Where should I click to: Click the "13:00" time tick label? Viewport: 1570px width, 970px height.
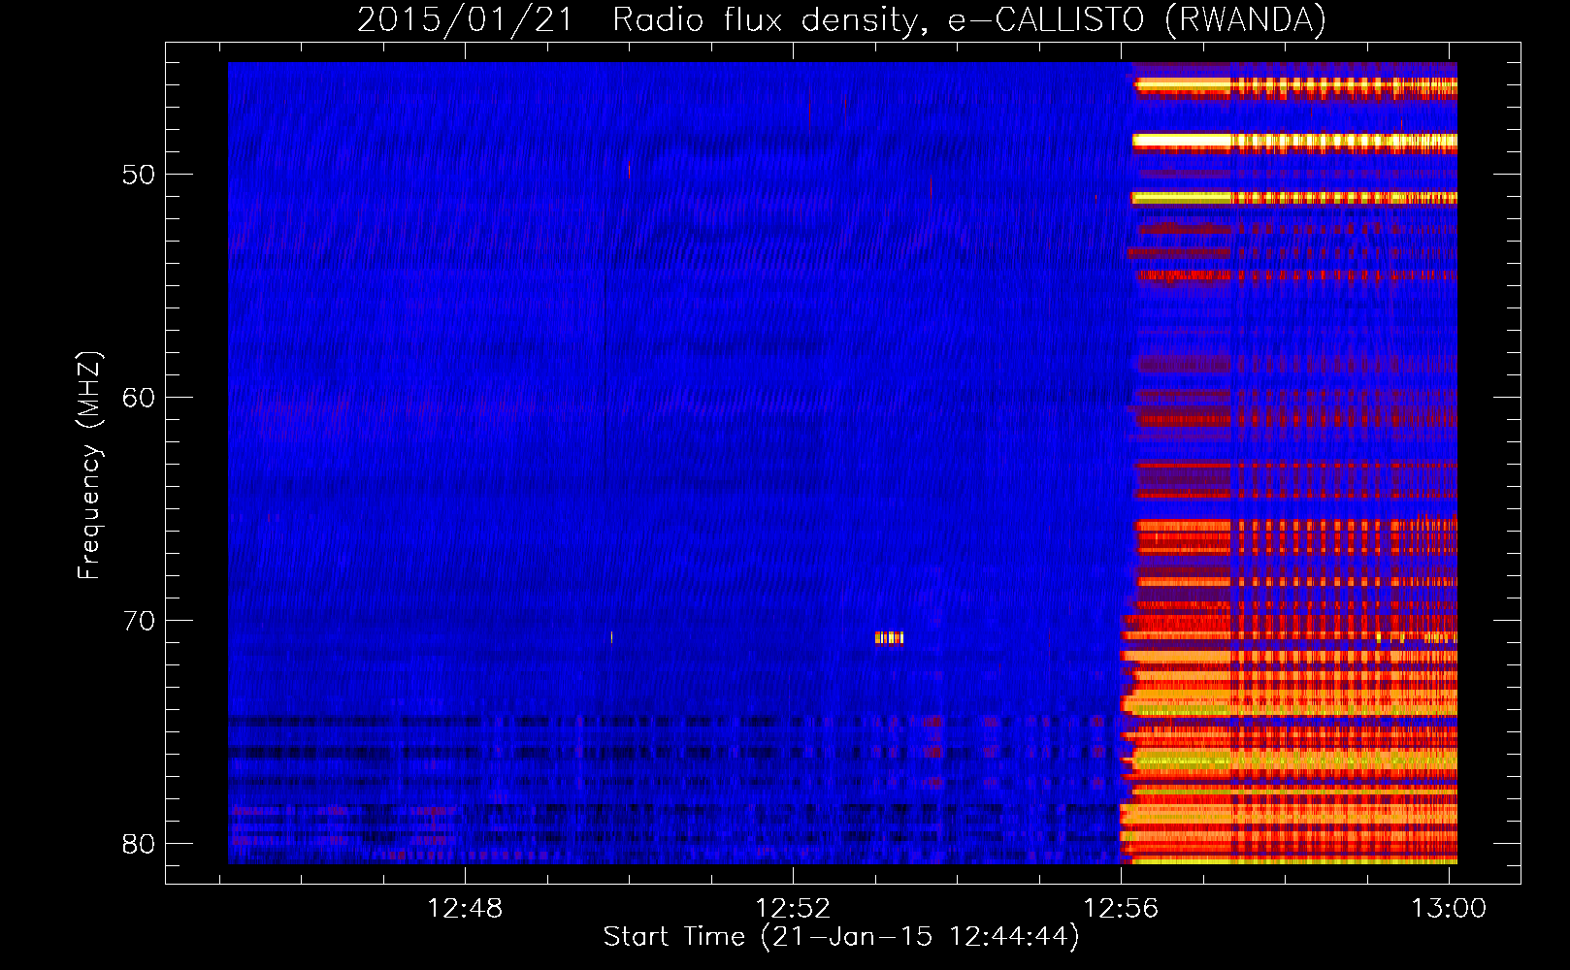[1449, 908]
